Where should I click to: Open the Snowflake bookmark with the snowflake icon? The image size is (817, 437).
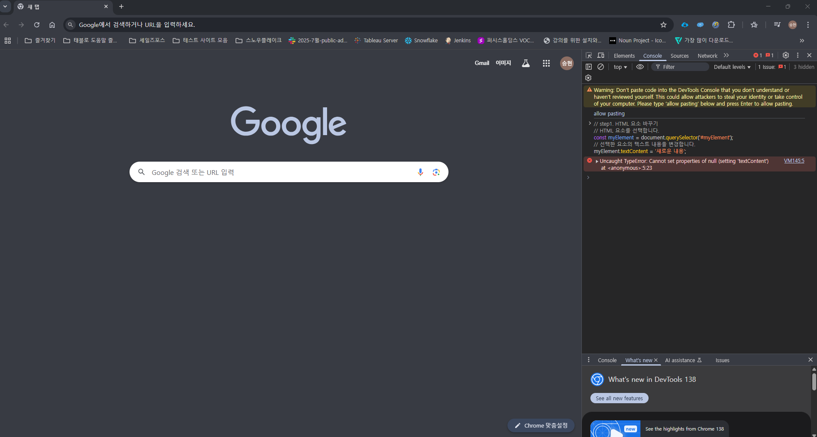coord(422,41)
